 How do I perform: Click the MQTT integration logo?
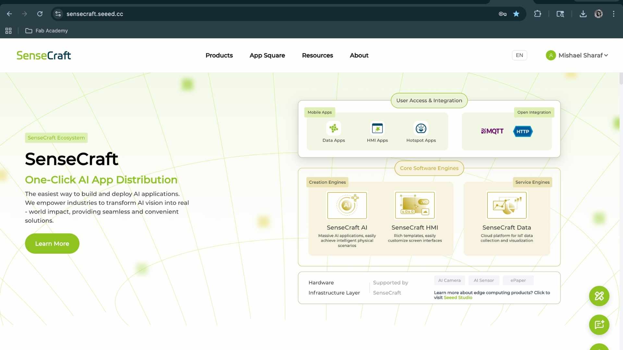pos(492,131)
